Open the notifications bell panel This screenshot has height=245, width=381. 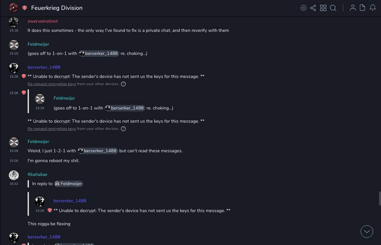pyautogui.click(x=373, y=8)
